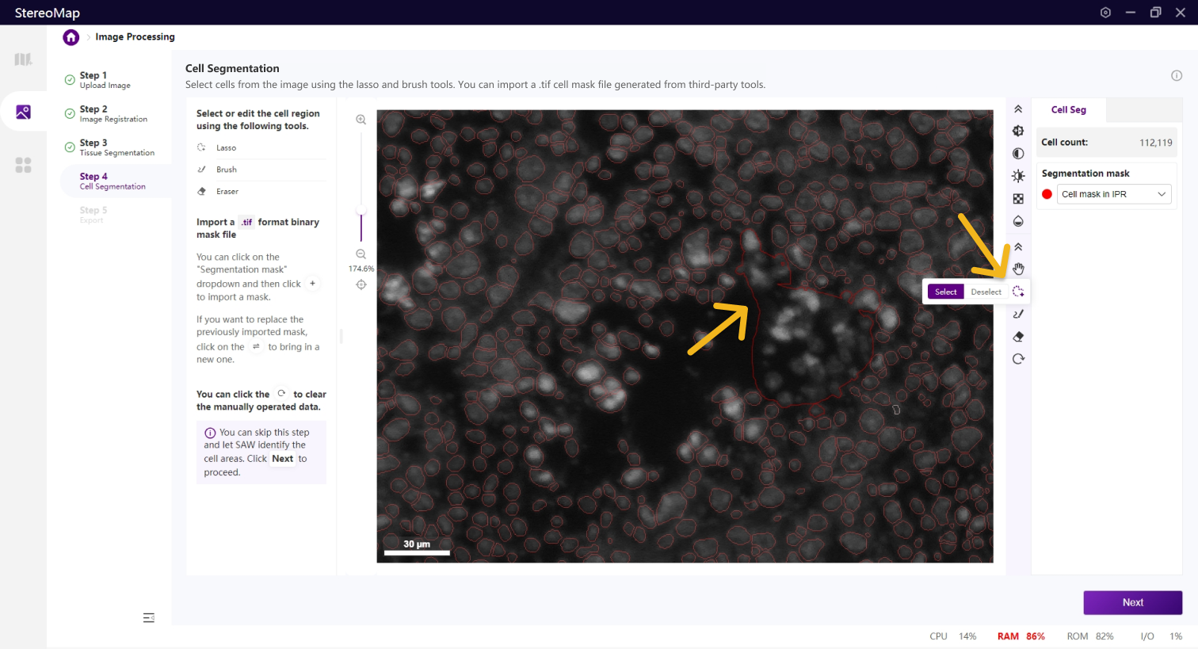
Task: Open the home icon in the breadcrumb
Action: [x=71, y=37]
